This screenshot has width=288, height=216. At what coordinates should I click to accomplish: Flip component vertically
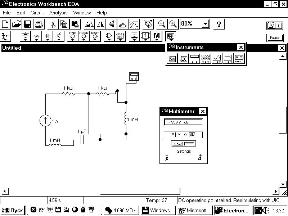click(x=112, y=24)
